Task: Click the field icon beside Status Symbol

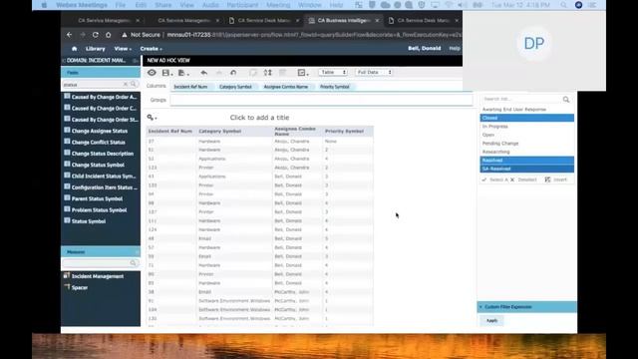Action: click(x=67, y=220)
